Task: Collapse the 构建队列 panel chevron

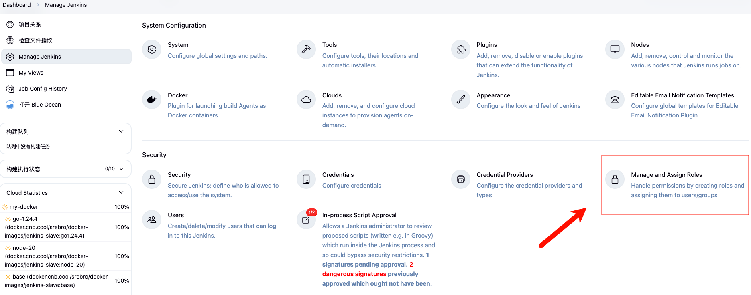Action: click(121, 131)
